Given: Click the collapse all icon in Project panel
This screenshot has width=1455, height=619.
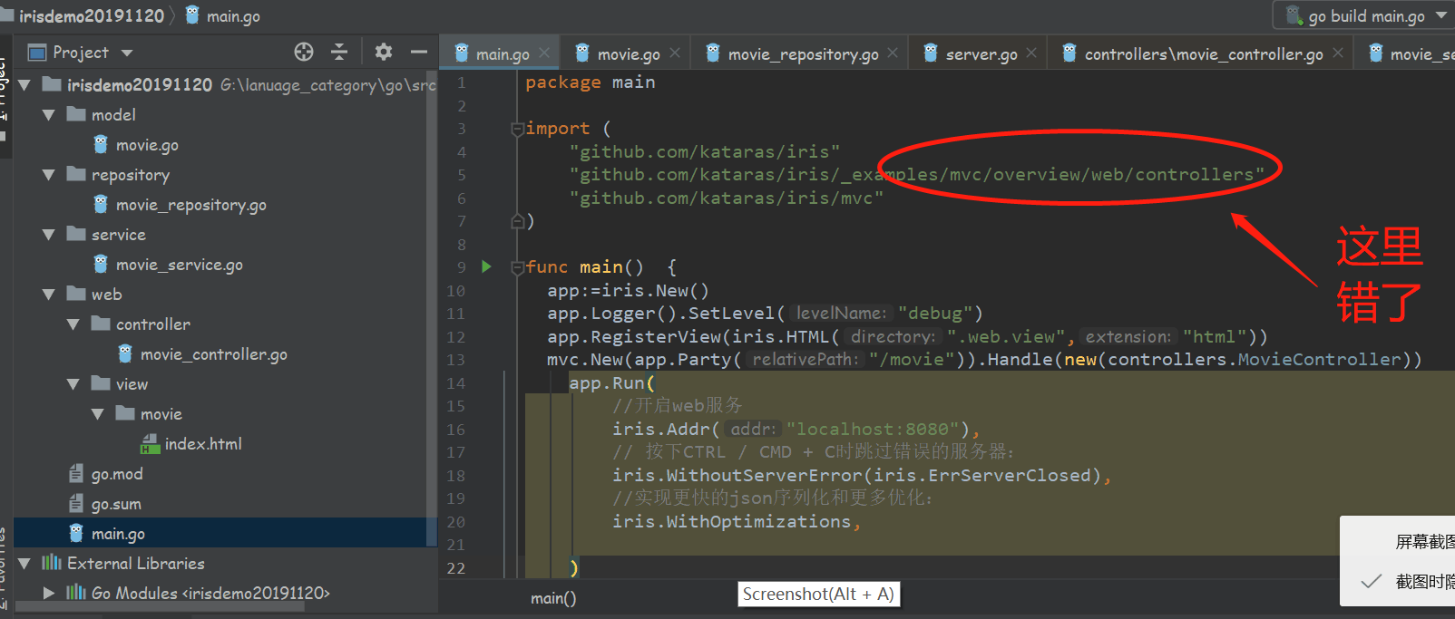Looking at the screenshot, I should [339, 52].
